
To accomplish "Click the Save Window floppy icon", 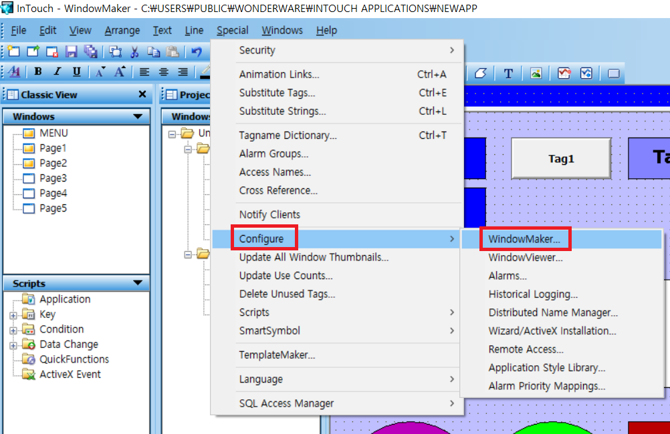I will point(71,51).
